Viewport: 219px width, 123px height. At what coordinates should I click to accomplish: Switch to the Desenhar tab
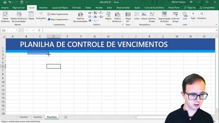(43, 8)
